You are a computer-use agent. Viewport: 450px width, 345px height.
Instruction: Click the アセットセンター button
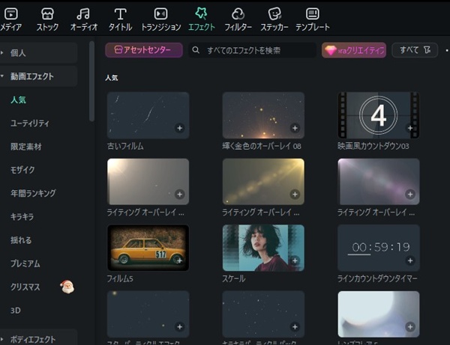(x=144, y=50)
